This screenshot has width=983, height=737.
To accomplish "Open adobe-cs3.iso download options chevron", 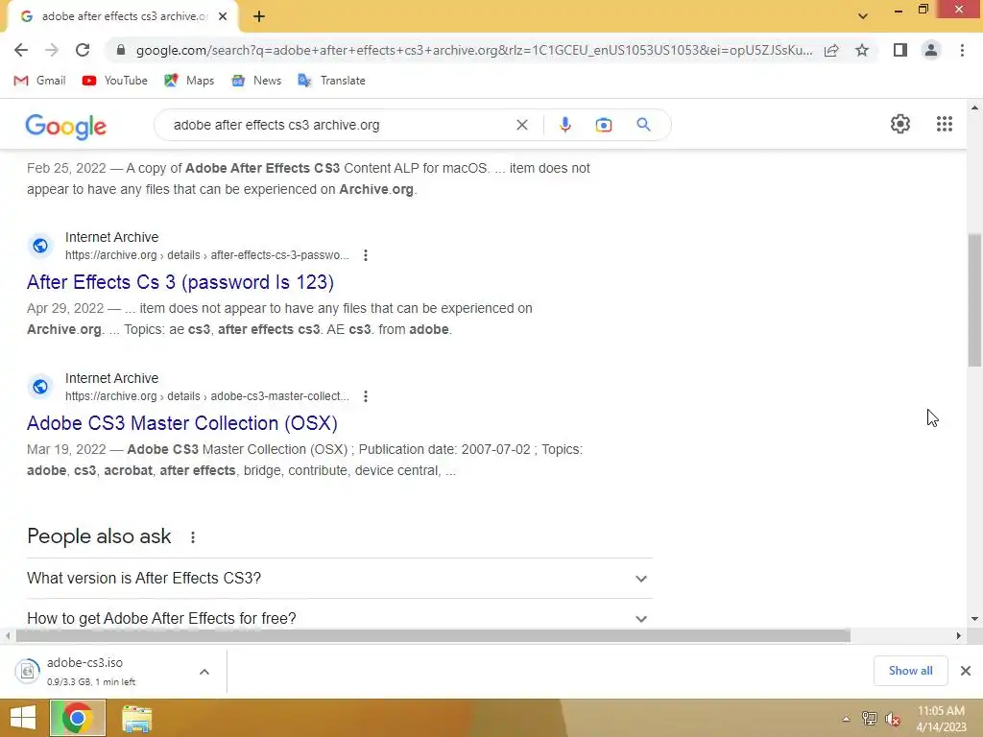I will tap(204, 671).
